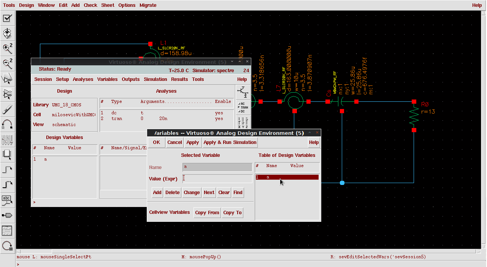
Task: Click the Check and Save icon
Action: point(7,18)
